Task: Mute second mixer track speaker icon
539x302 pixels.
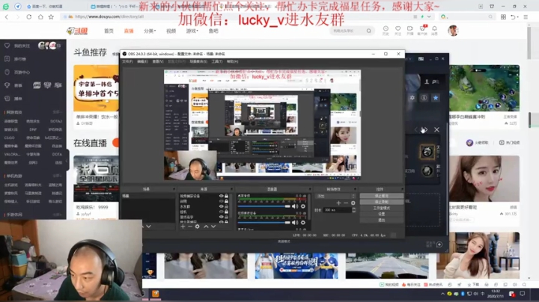Action: (295, 222)
